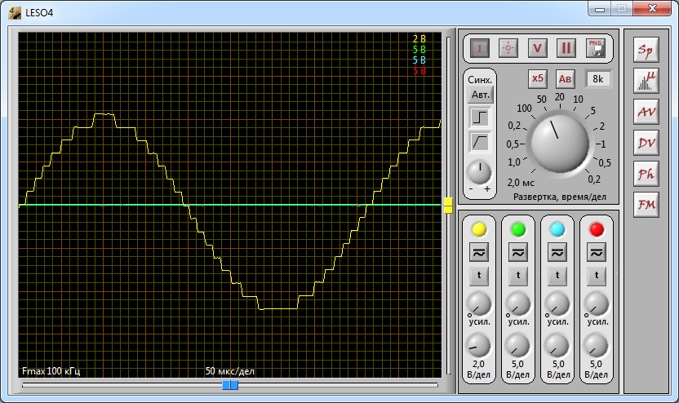Click yellow channel coupling ≈ button
679x403 pixels.
point(479,253)
